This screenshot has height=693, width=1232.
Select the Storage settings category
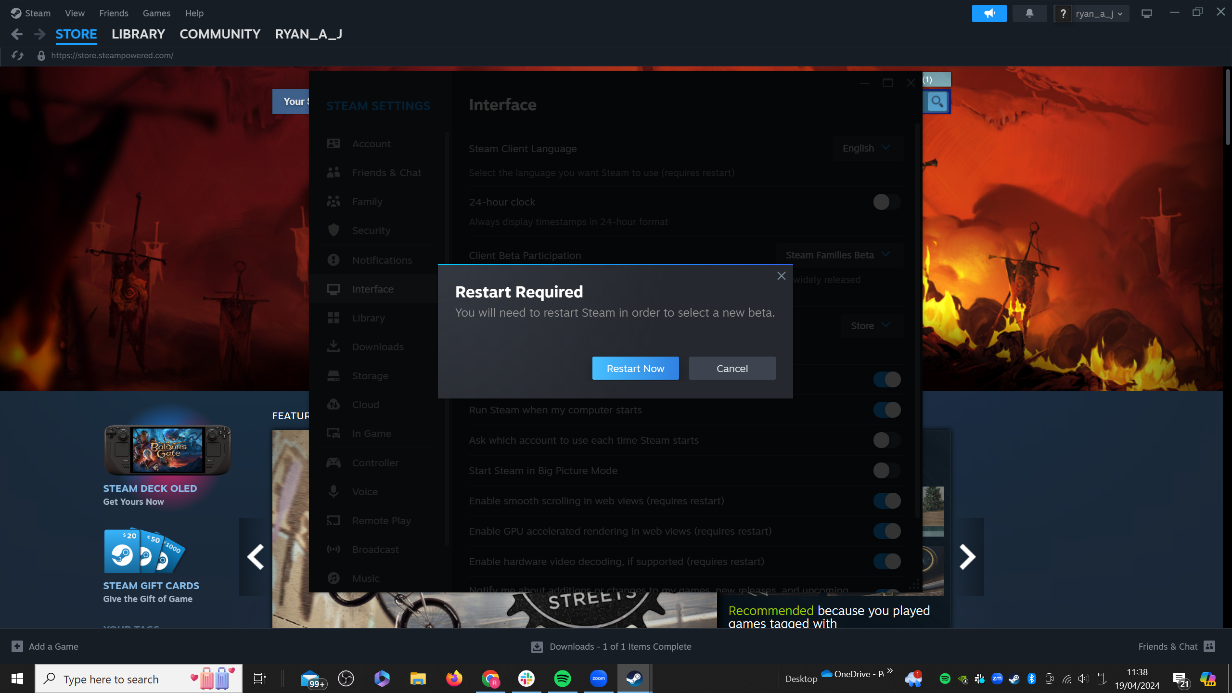click(375, 376)
